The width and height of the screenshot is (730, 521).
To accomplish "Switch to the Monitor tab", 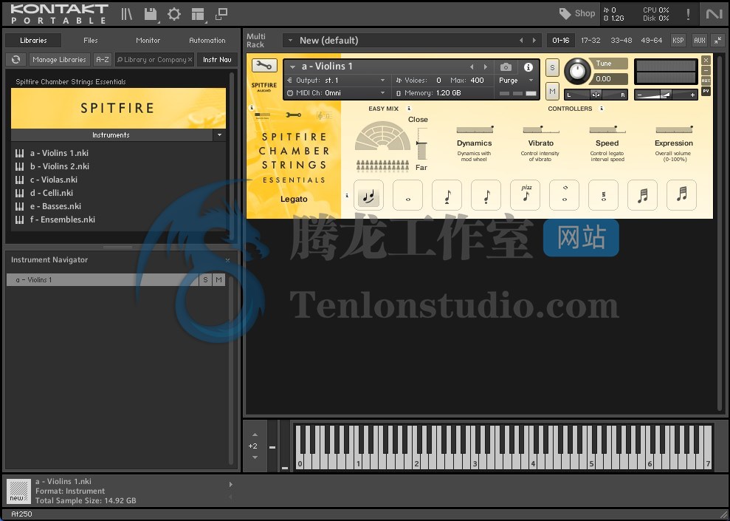I will [x=148, y=40].
